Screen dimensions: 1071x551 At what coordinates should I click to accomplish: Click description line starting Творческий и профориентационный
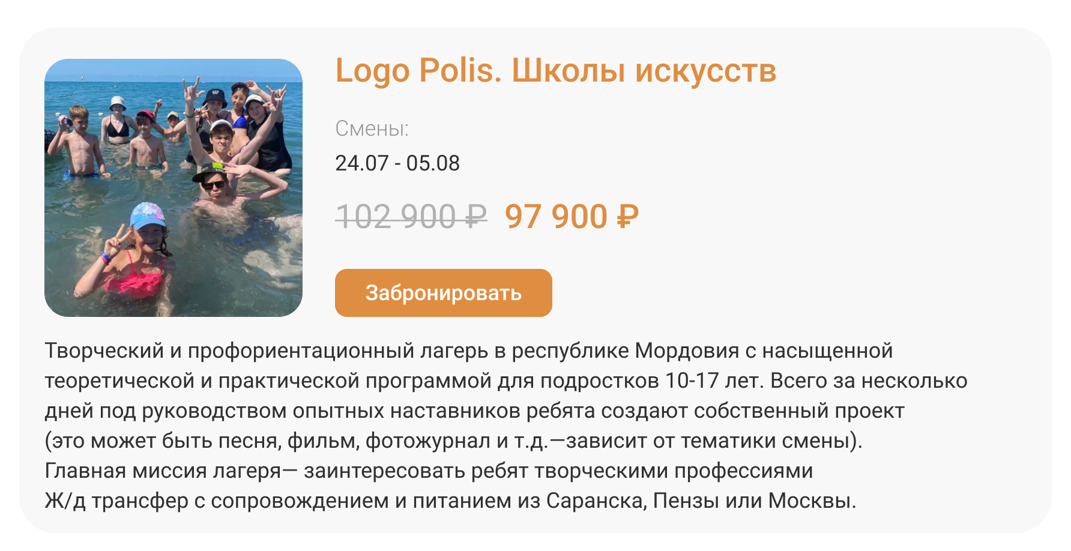469,351
